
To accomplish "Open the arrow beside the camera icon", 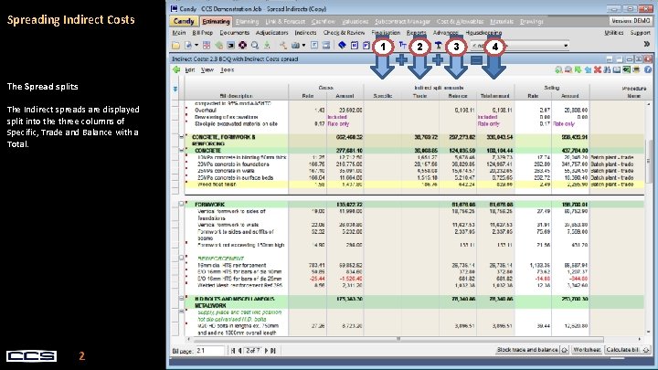I will [x=303, y=46].
